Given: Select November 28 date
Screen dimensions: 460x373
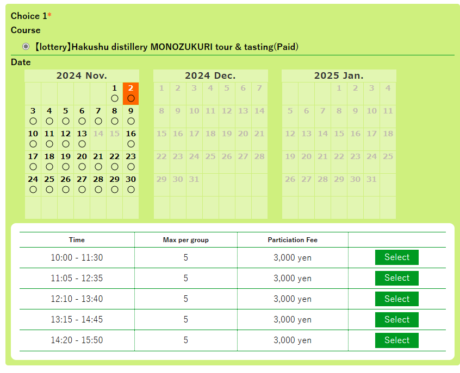Looking at the screenshot, I should [98, 185].
